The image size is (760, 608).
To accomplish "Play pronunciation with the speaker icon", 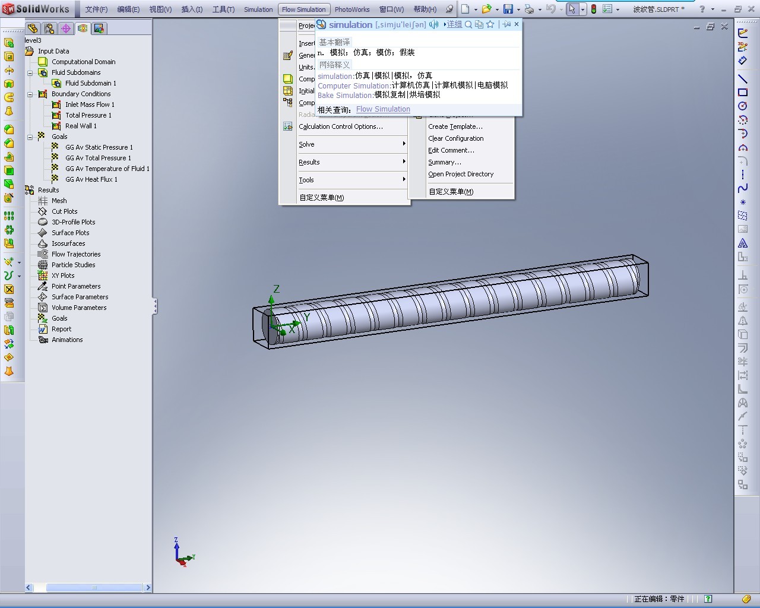I will point(434,24).
